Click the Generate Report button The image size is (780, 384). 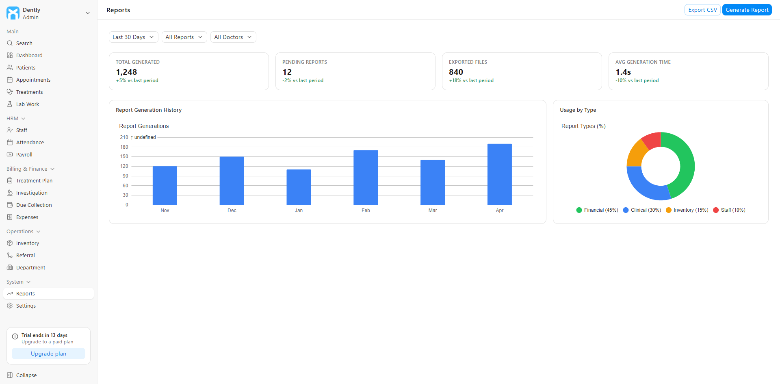click(747, 10)
